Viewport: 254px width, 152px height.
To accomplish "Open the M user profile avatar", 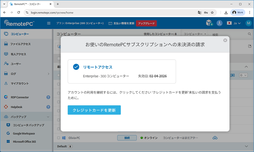I will 249,23.
